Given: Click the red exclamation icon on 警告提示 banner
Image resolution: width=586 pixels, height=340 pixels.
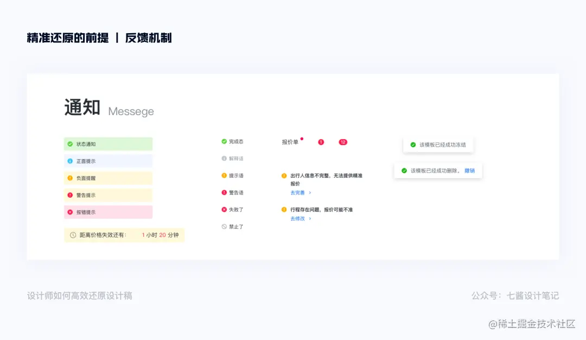Looking at the screenshot, I should tap(69, 195).
